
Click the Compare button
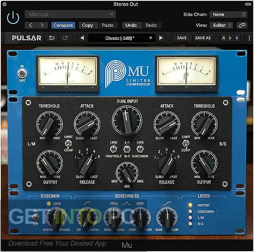[x=63, y=25]
